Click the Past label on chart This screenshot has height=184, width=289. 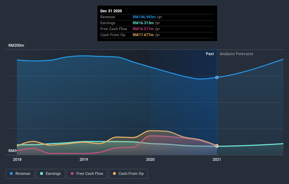[210, 54]
